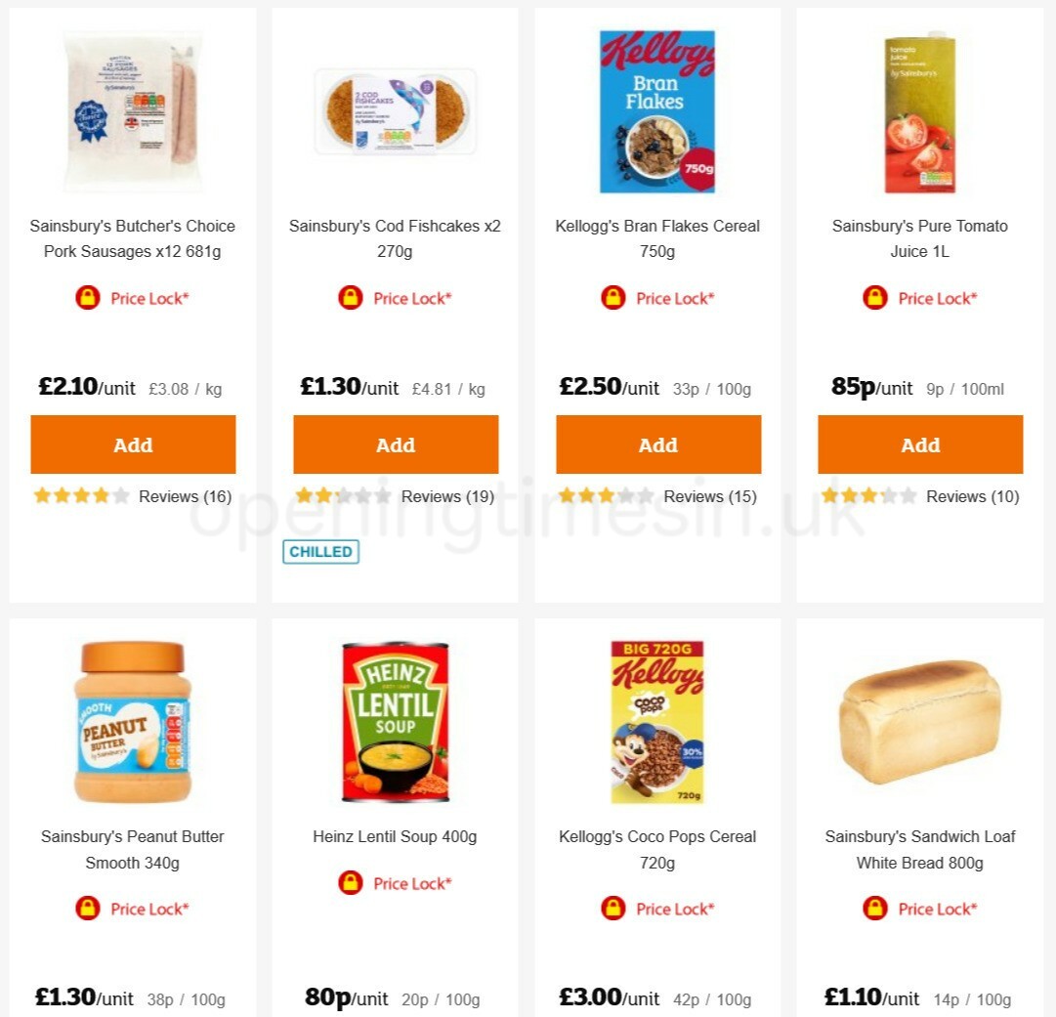Open the Kellogg's Coco Pops Cereal product page
The height and width of the screenshot is (1017, 1056).
point(657,849)
